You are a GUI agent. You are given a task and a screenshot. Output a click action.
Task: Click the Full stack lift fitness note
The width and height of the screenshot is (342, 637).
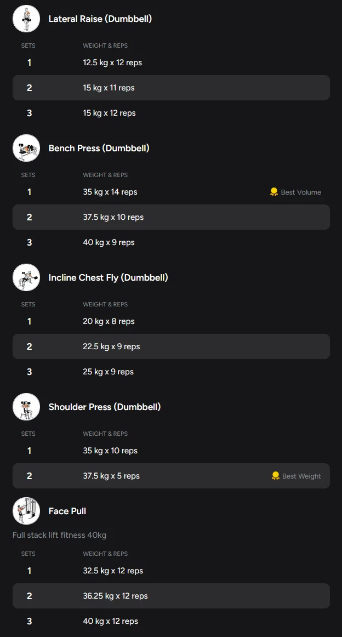tap(59, 535)
